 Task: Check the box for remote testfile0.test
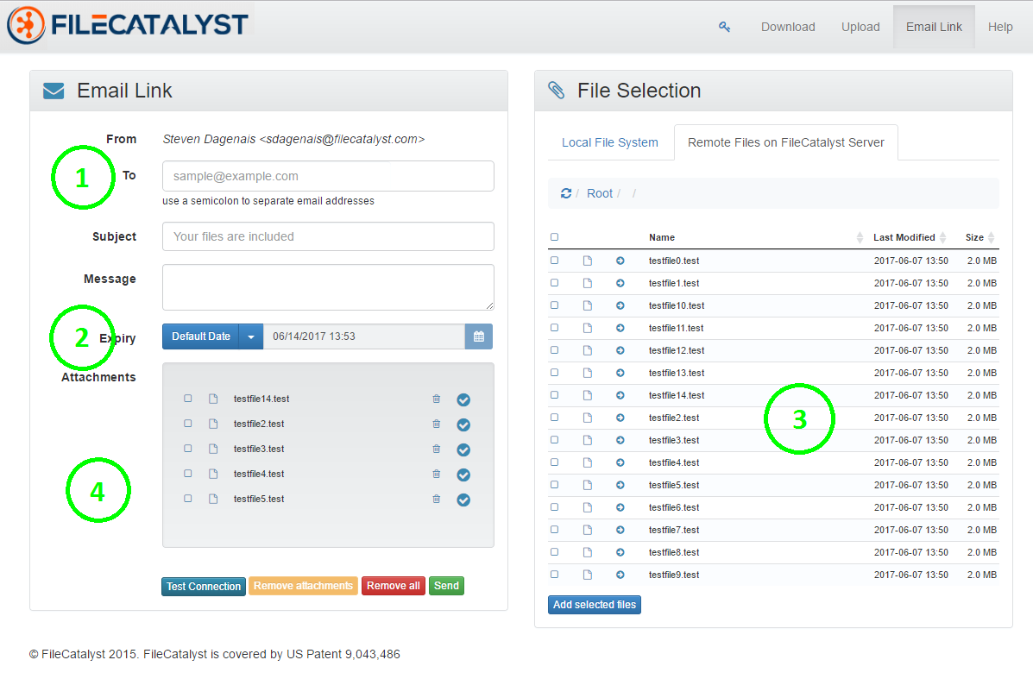[554, 261]
